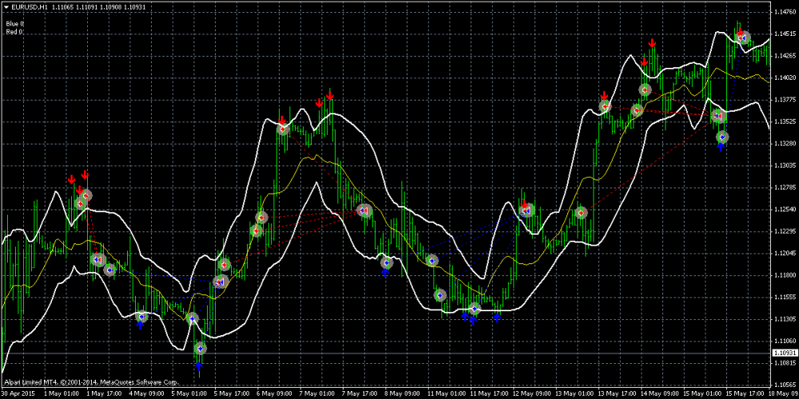The image size is (799, 399).
Task: Click the 1.14020 price axis label
Action: [x=785, y=77]
